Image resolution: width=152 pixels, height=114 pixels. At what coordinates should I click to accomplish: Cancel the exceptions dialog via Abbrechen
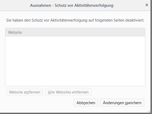click(86, 103)
